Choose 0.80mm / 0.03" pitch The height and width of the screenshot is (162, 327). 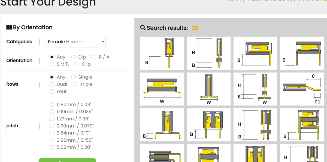52,105
